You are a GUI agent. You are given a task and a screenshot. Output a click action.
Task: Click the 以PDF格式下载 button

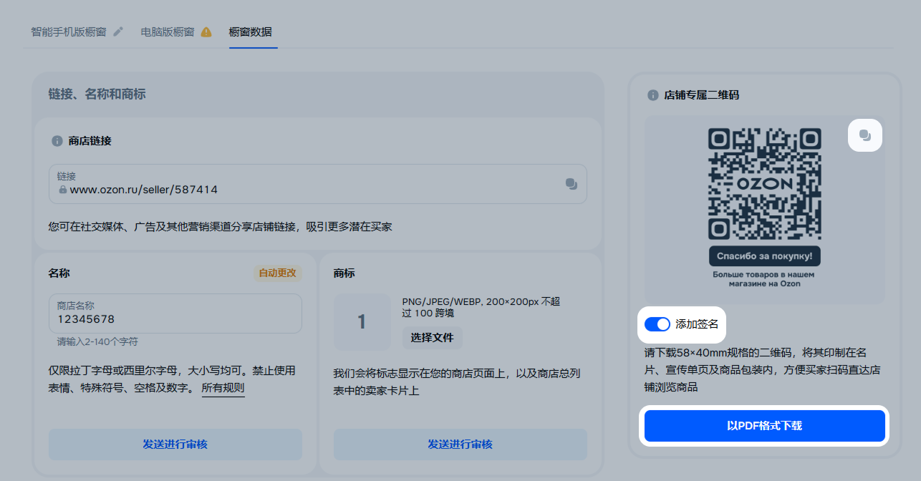coord(764,426)
